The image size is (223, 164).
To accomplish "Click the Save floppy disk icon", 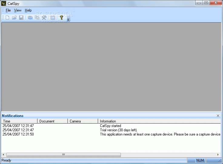I will 21,18.
